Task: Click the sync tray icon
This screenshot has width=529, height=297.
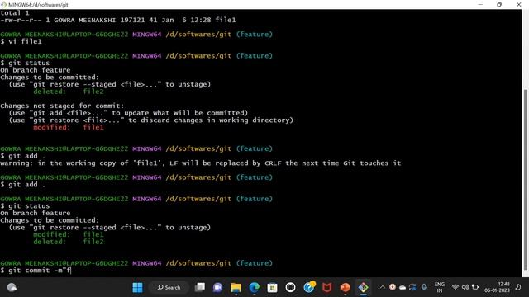Action: tap(412, 287)
